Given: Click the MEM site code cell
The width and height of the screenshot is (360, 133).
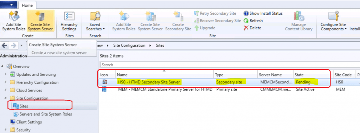Looking at the screenshot, I should 340,89.
